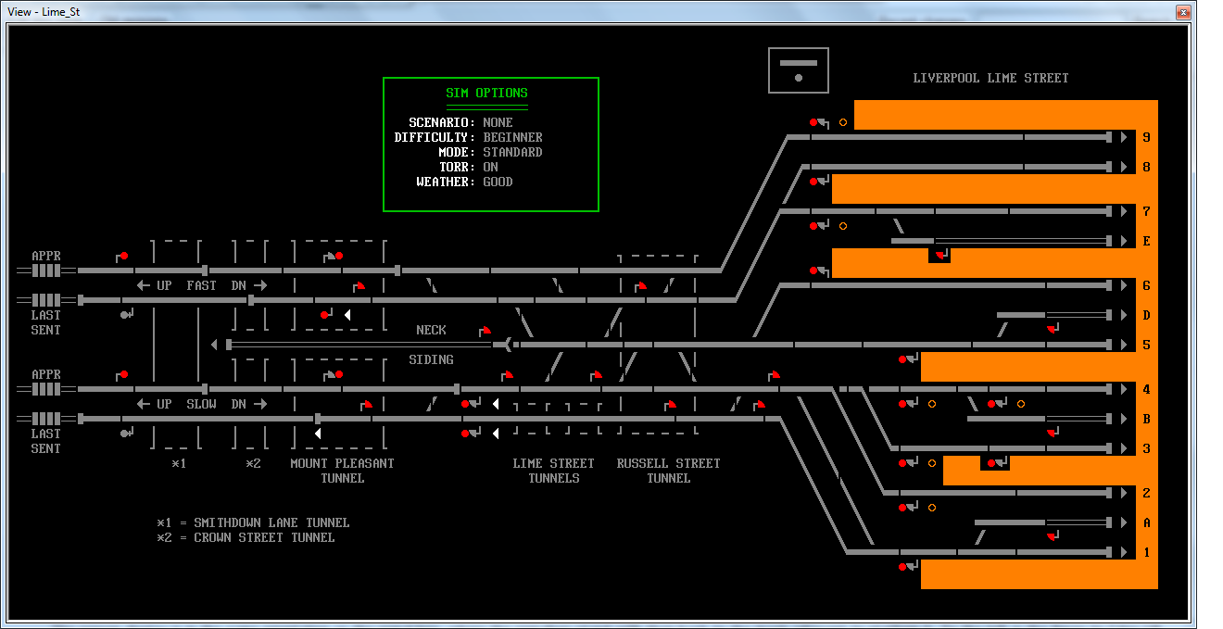Viewport: 1223px width, 629px height.
Task: Click the grey signal above the Up Fast LAST SENT label
Action: click(124, 315)
